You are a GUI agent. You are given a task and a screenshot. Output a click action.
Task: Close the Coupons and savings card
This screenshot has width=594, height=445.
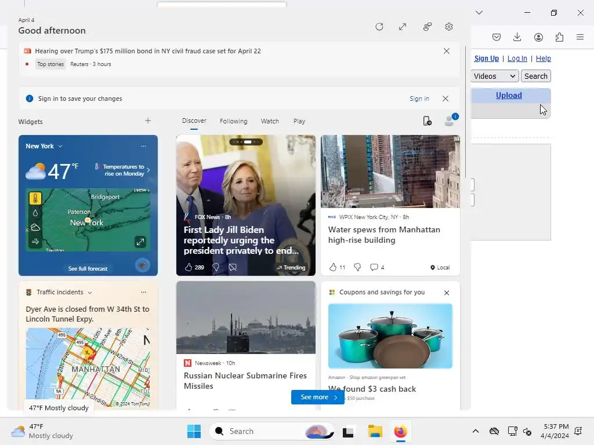coord(447,293)
